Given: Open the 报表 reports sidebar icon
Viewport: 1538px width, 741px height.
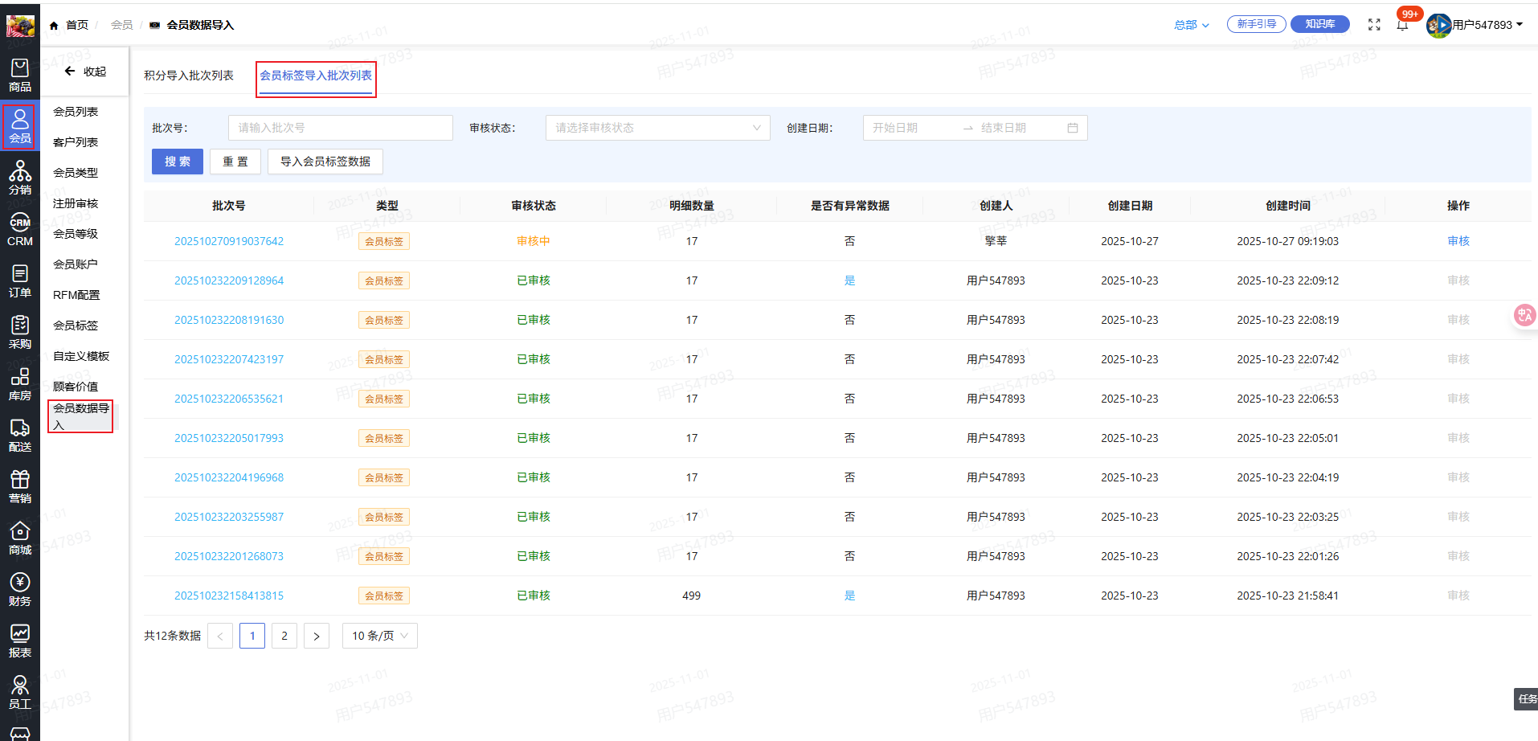Looking at the screenshot, I should click(20, 641).
